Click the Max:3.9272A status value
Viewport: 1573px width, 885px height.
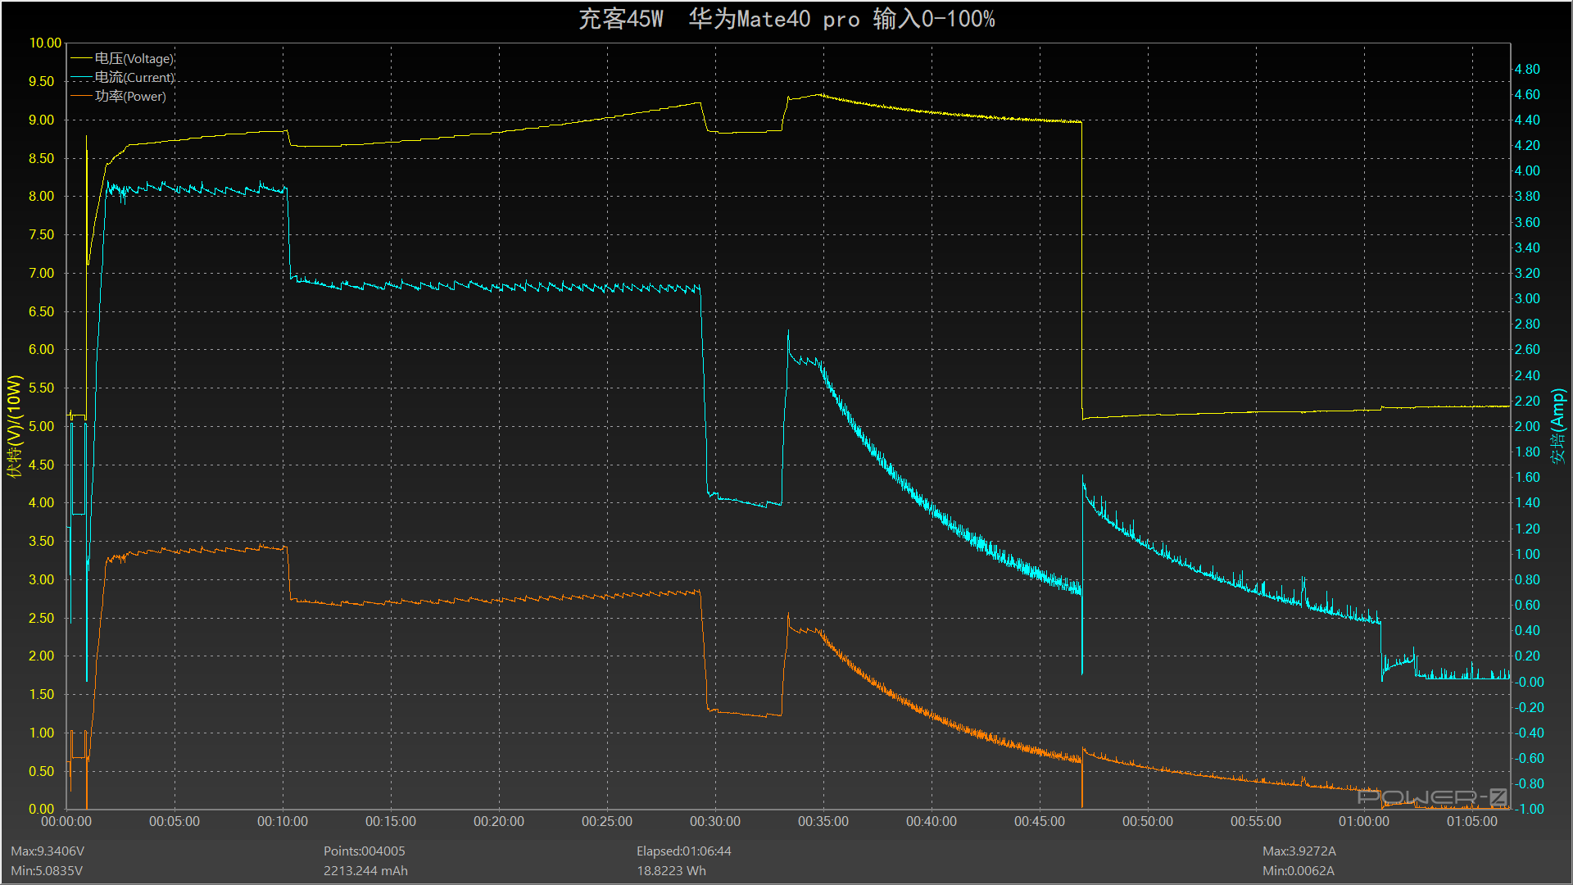[1299, 851]
